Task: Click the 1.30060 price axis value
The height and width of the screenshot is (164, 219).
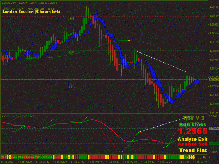Action: point(214,51)
